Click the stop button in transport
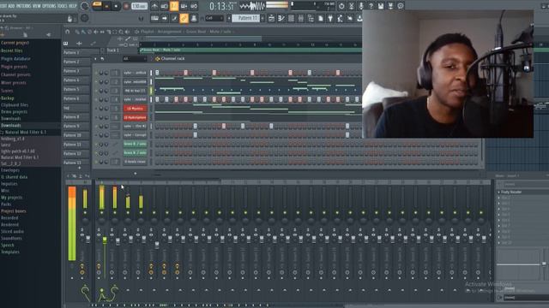 (x=117, y=6)
